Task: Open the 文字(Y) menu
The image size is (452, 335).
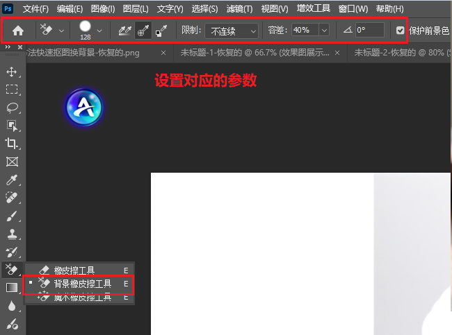Action: click(x=170, y=9)
